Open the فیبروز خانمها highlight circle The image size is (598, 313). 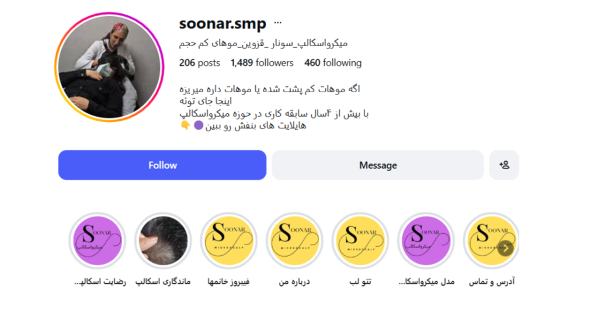pyautogui.click(x=229, y=241)
